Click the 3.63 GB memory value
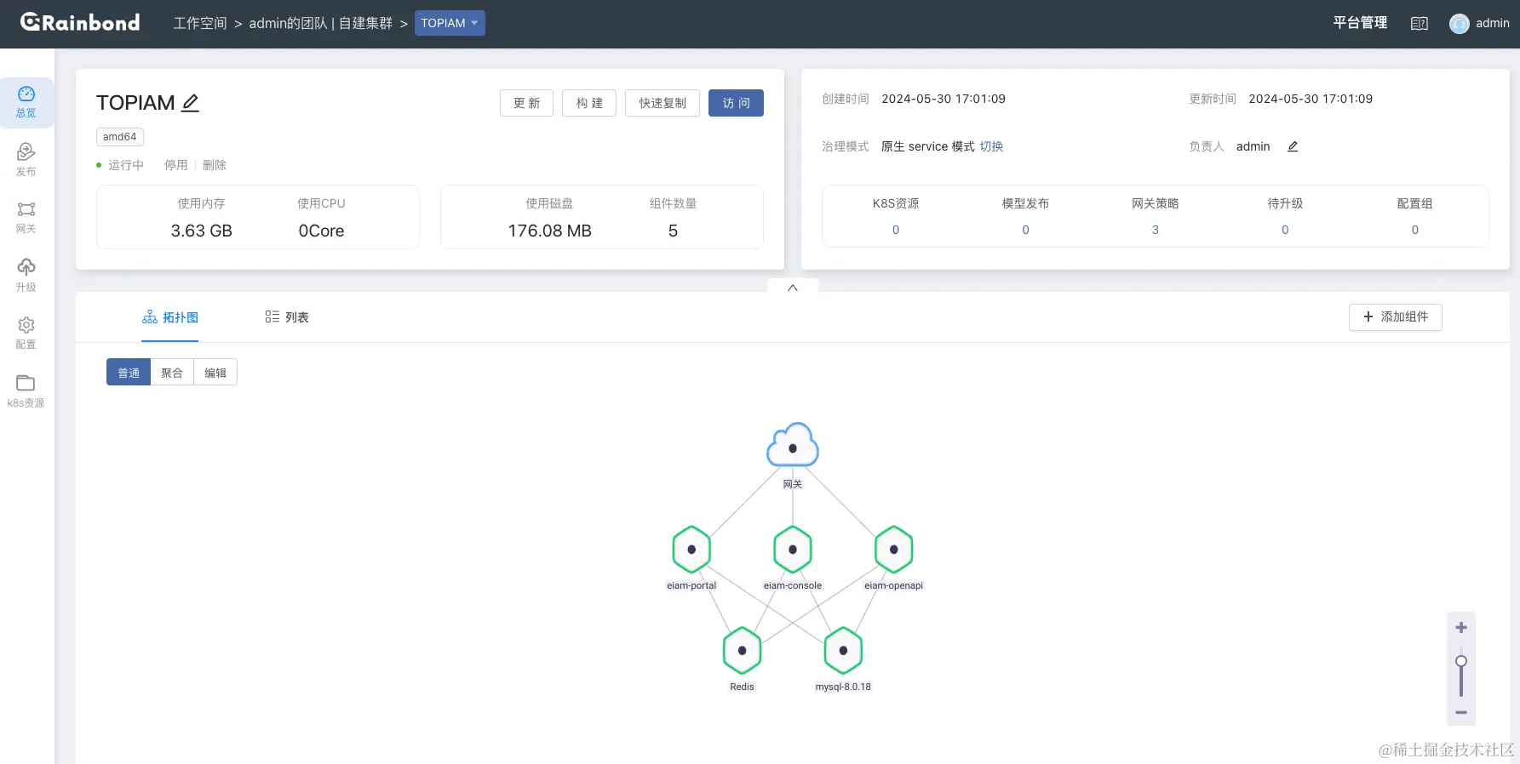 [x=201, y=231]
